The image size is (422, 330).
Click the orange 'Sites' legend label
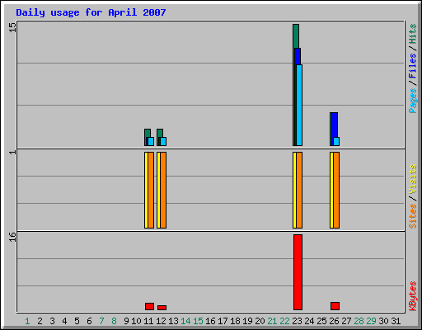pyautogui.click(x=412, y=216)
